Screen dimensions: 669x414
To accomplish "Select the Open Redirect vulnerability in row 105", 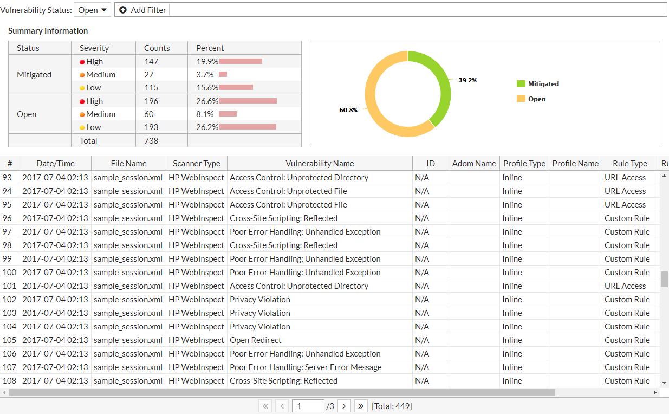I will click(x=255, y=340).
